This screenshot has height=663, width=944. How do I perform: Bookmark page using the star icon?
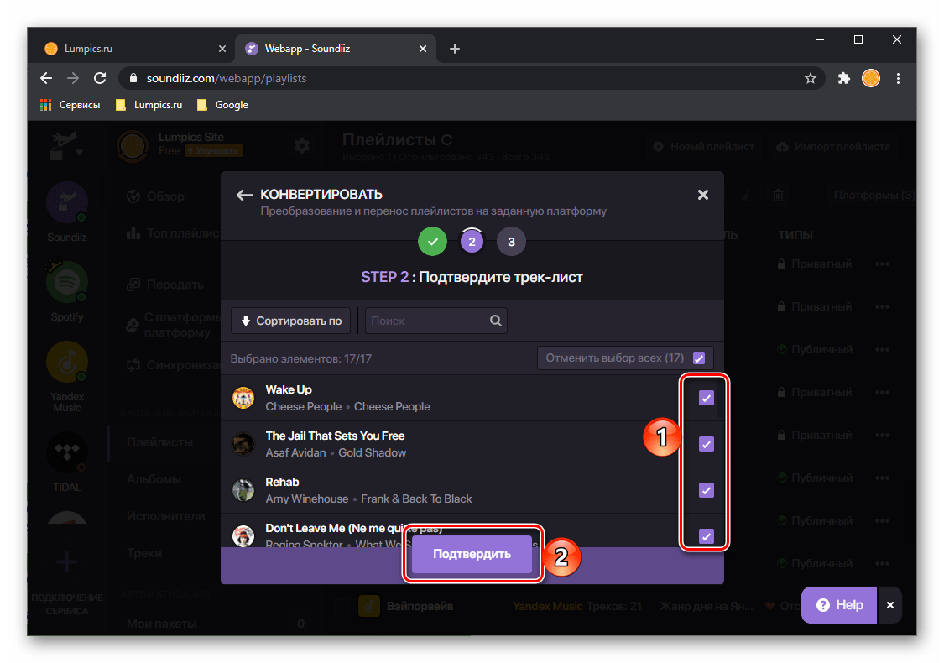click(x=810, y=78)
